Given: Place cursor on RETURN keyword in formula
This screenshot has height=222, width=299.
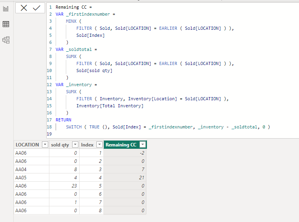Looking at the screenshot, I should click(63, 120).
